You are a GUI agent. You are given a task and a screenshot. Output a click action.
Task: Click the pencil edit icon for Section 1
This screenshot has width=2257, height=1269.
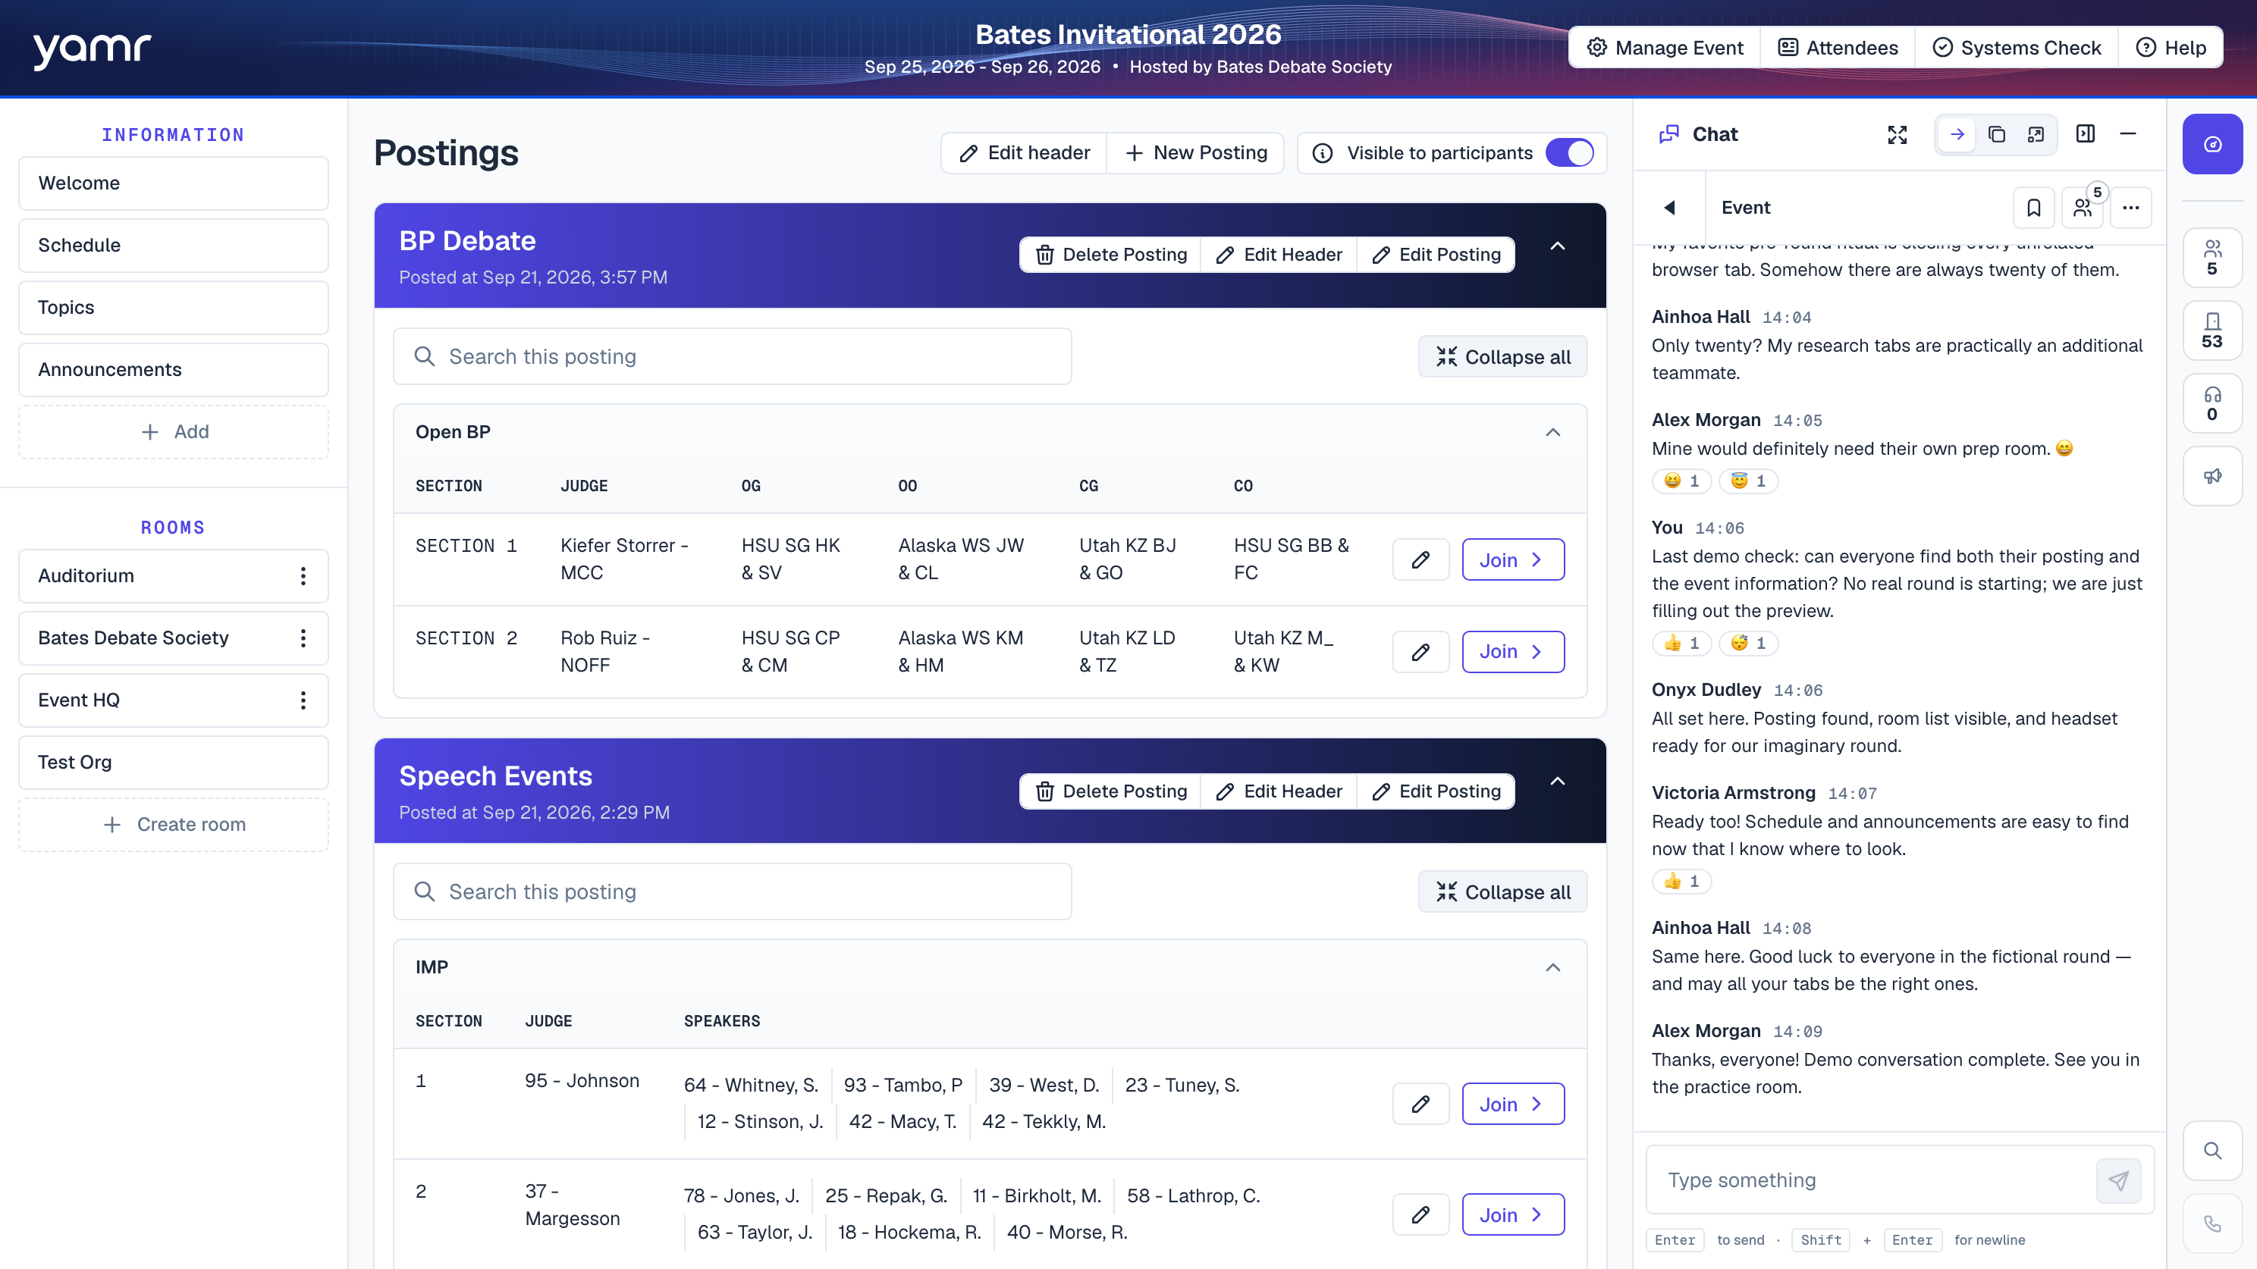[x=1420, y=559]
